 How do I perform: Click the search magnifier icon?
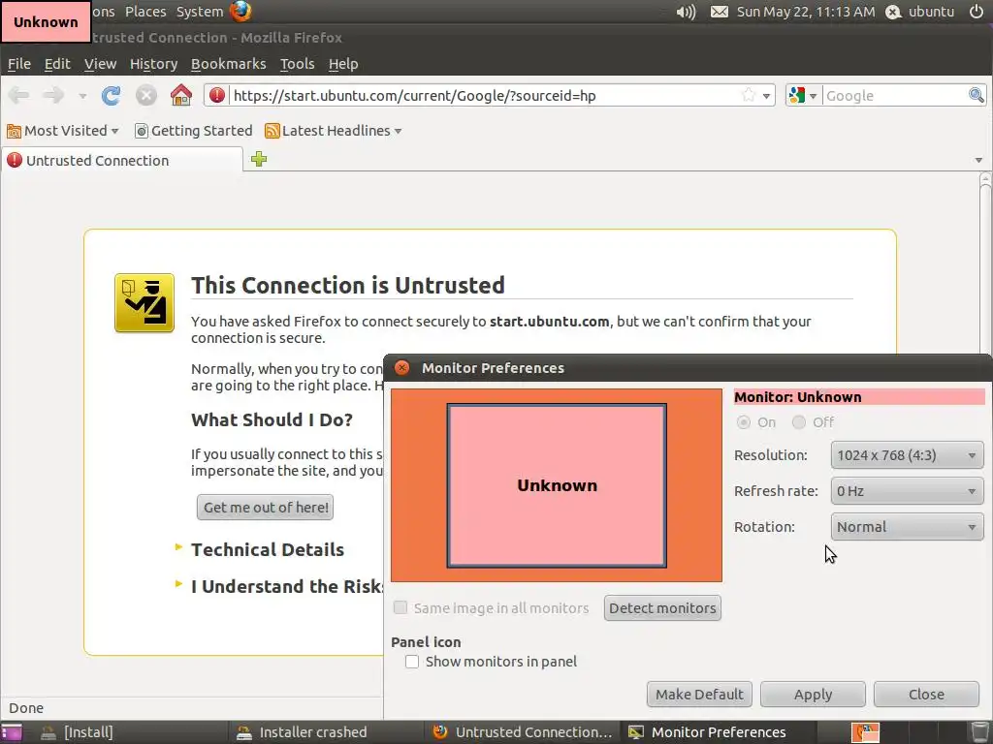(976, 96)
